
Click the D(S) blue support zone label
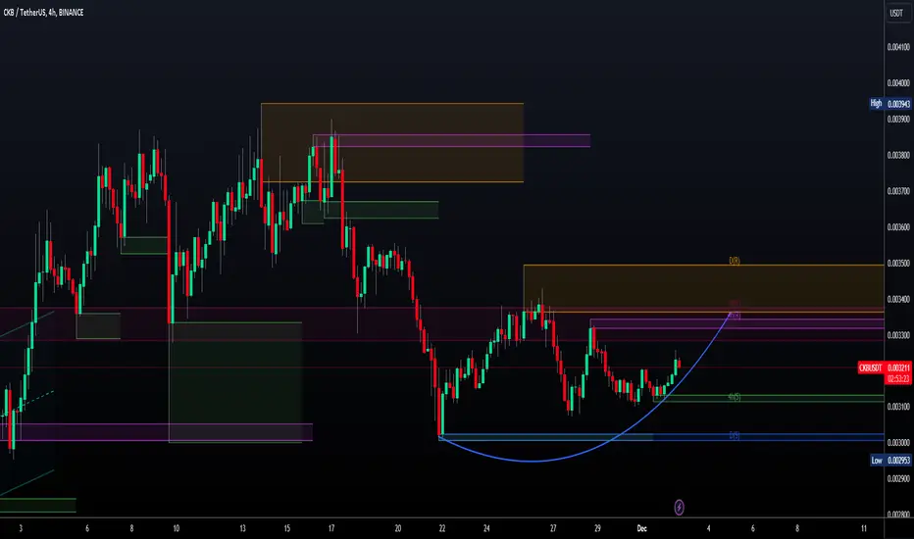tap(735, 435)
